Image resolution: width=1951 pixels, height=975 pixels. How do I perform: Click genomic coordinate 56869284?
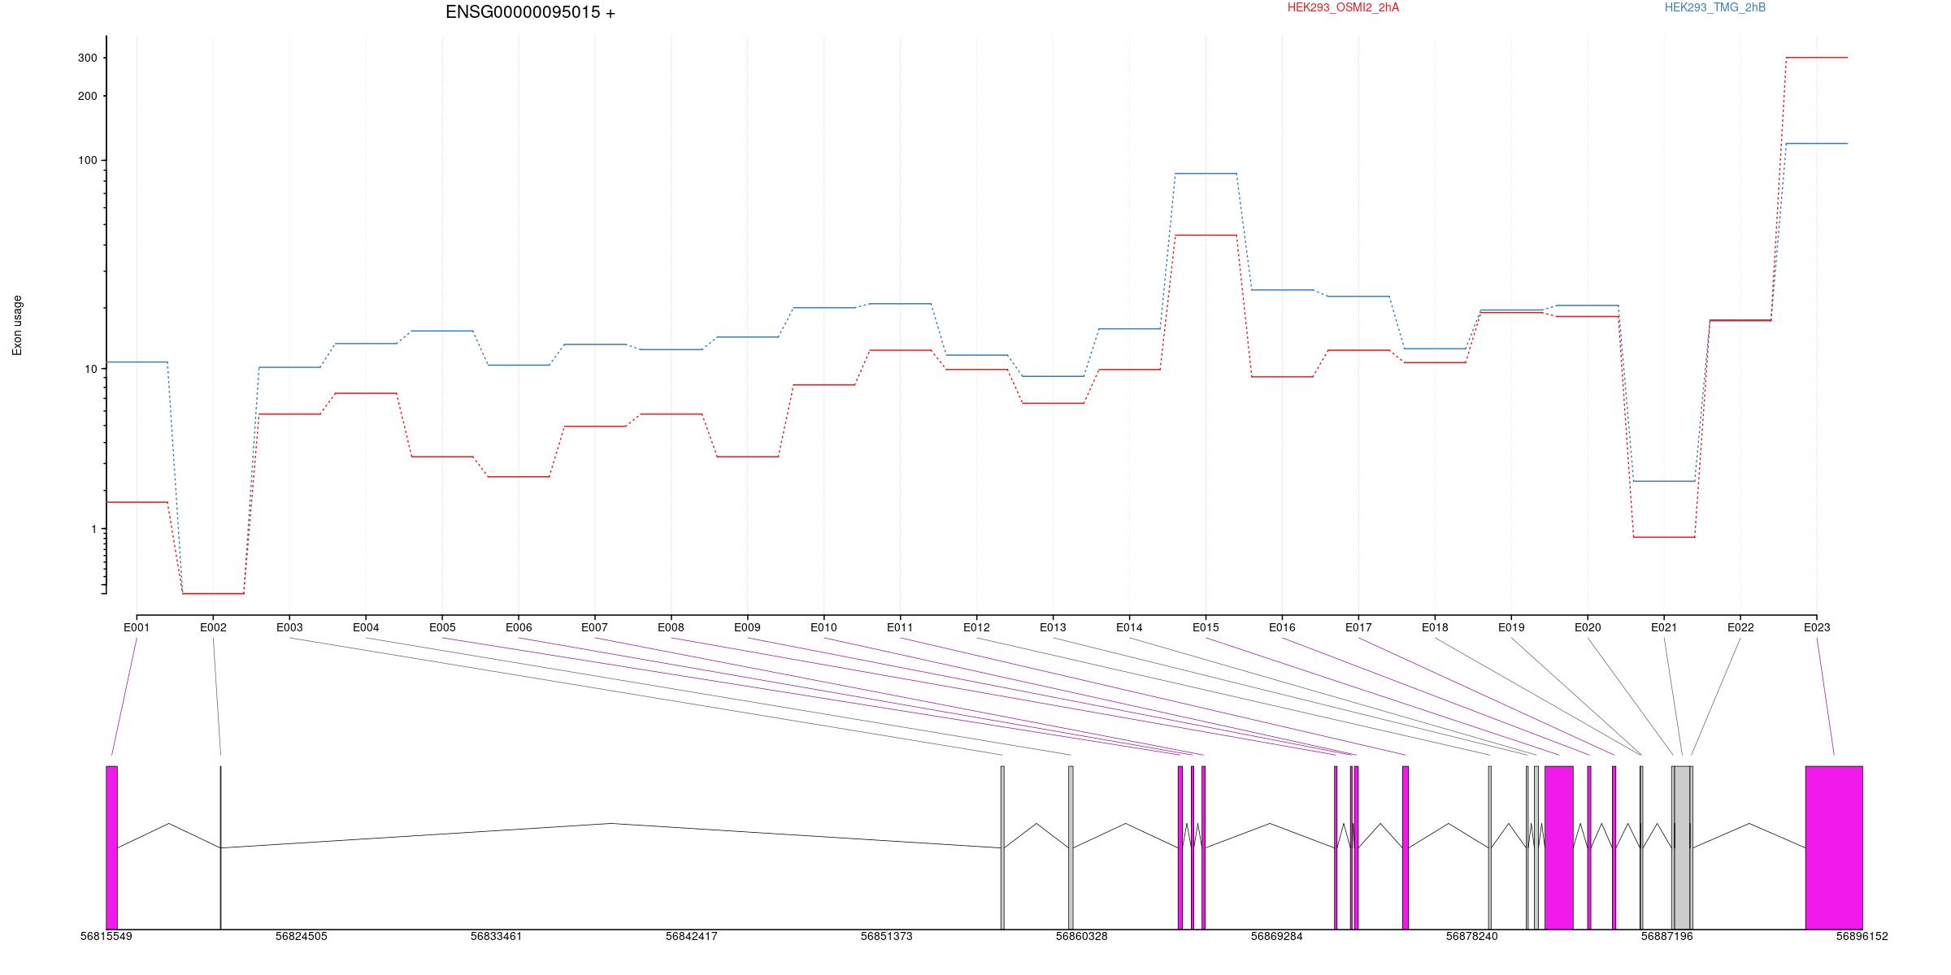(1277, 936)
